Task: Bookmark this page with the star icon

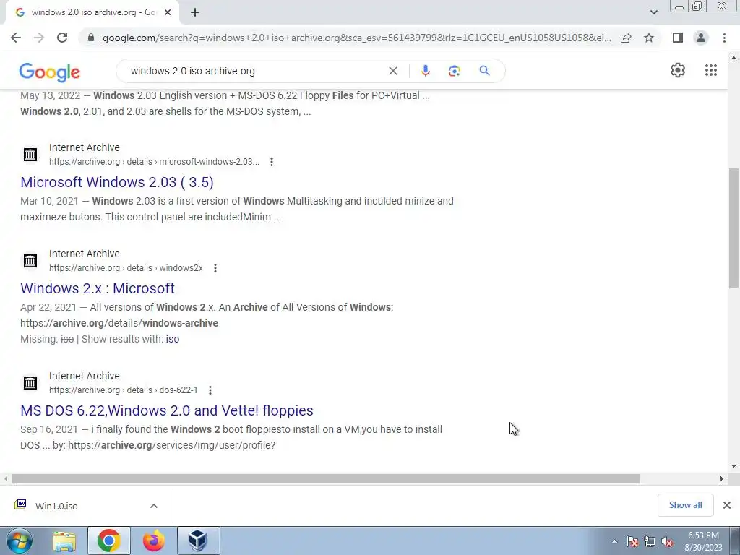Action: click(649, 38)
